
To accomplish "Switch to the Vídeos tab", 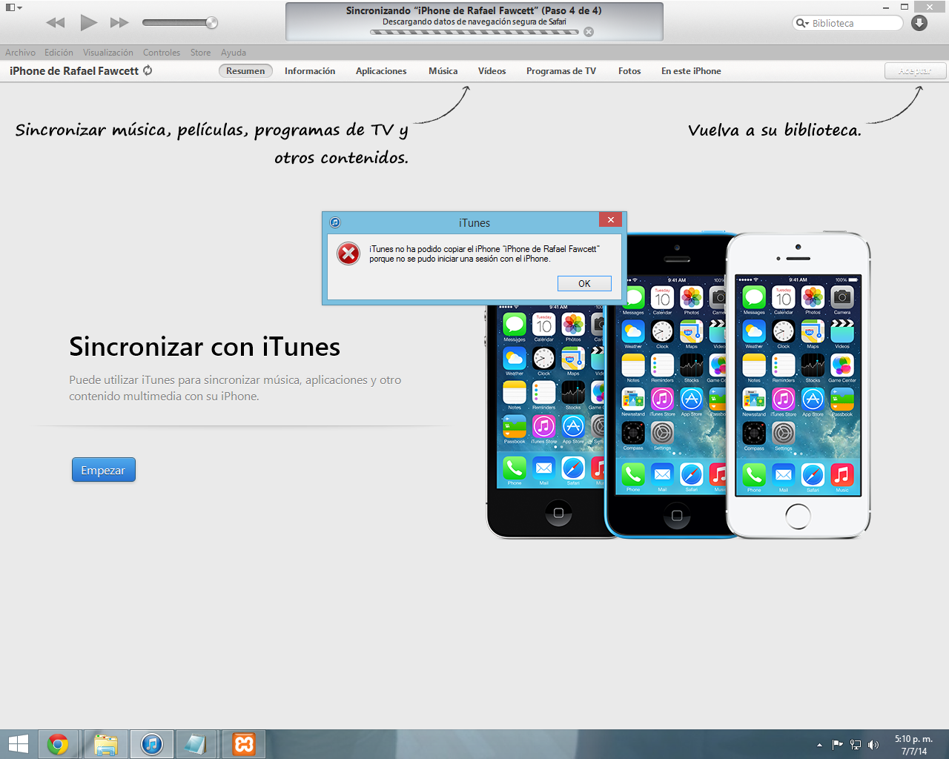I will tap(492, 71).
